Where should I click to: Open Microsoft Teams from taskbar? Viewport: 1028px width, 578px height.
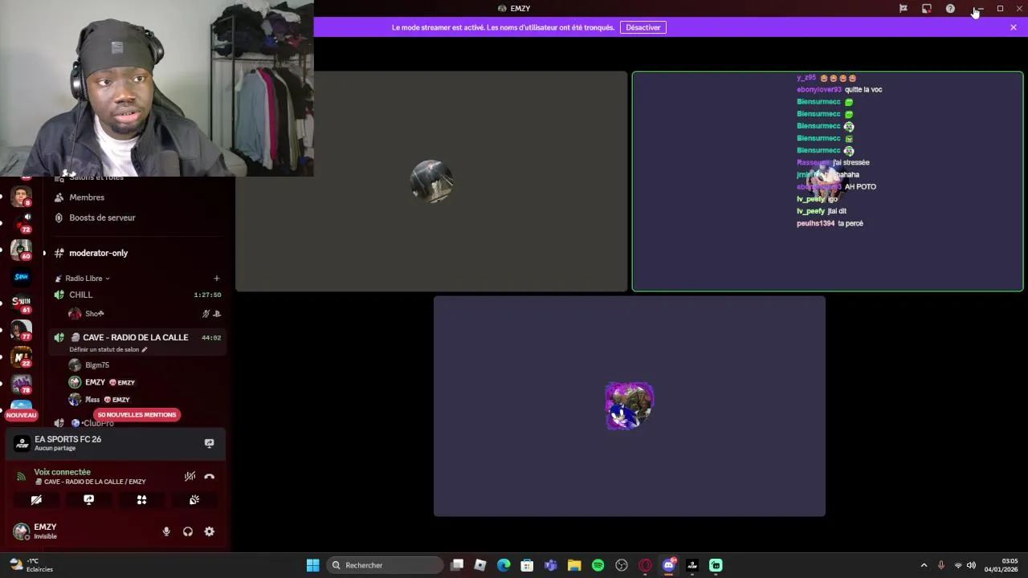pos(551,565)
